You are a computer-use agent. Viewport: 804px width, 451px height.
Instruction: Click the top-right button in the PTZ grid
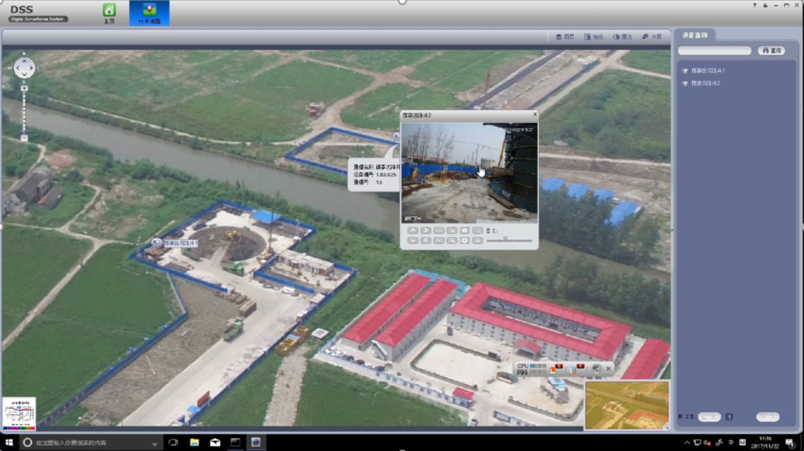(x=478, y=231)
